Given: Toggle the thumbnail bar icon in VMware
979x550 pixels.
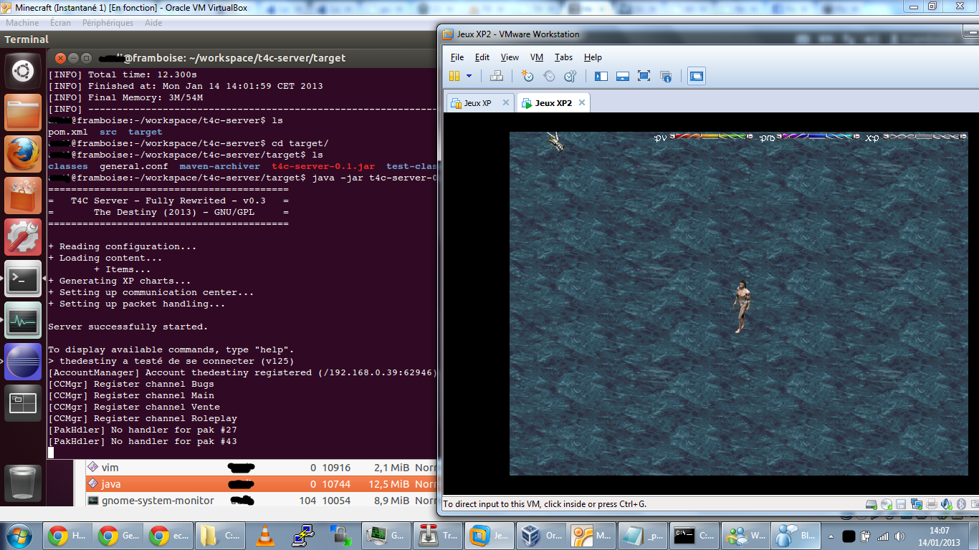Looking at the screenshot, I should click(623, 76).
